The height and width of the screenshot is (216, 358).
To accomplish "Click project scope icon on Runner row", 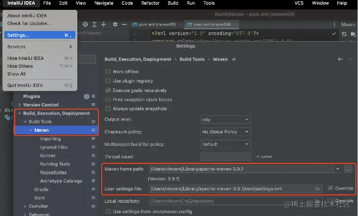I will click(x=93, y=156).
